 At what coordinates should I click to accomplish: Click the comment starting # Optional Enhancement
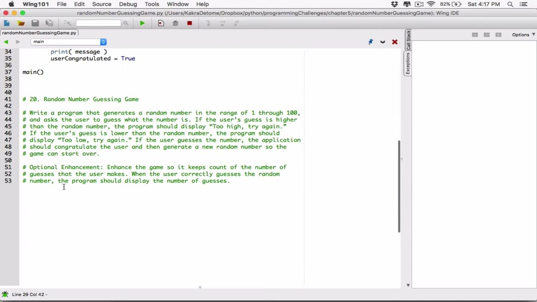pyautogui.click(x=154, y=167)
